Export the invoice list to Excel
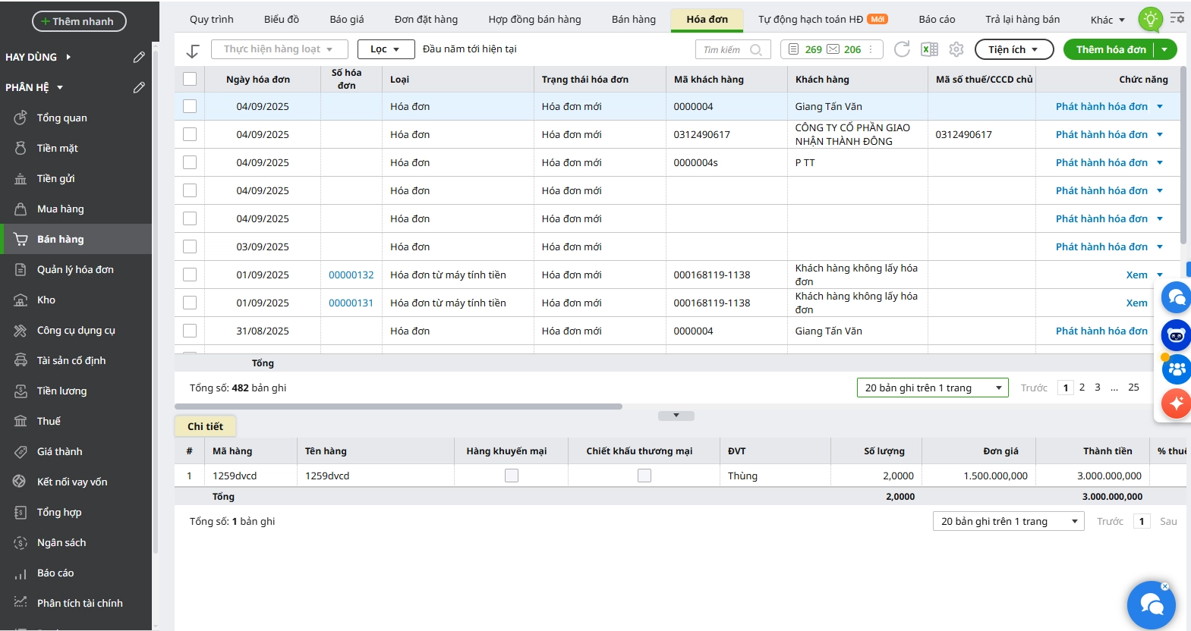Screen dimensions: 1191x631 pyautogui.click(x=929, y=49)
